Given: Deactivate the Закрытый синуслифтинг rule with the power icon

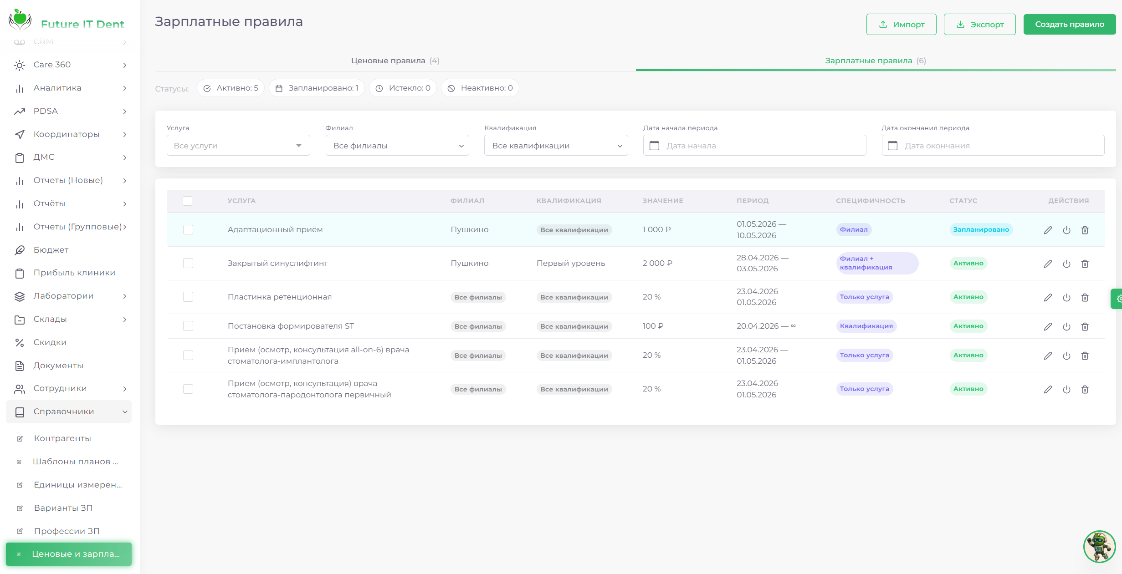Looking at the screenshot, I should tap(1066, 264).
